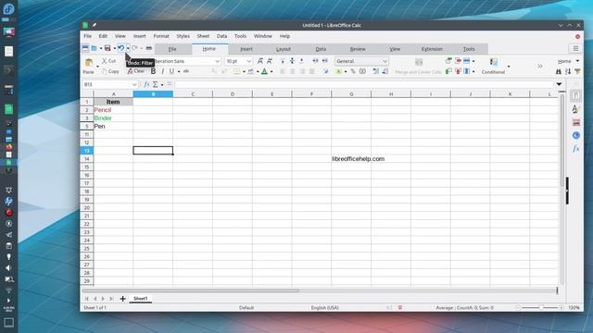Image resolution: width=593 pixels, height=333 pixels.
Task: Toggle Italic formatting
Action: 163,71
